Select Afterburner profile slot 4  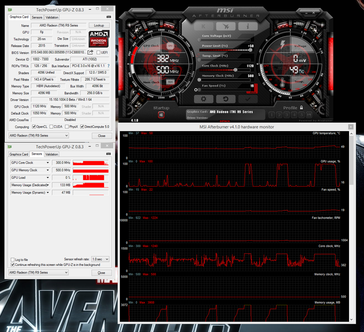point(294,115)
